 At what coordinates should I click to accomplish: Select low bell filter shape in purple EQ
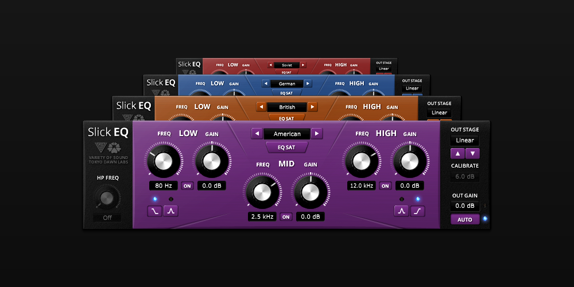click(171, 211)
